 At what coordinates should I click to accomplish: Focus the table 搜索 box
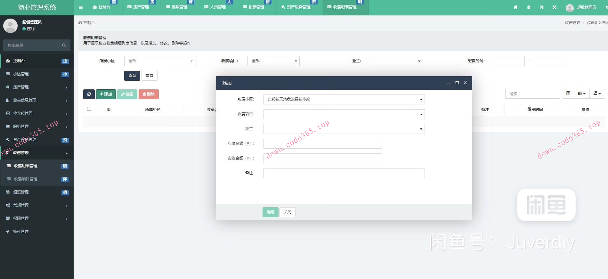pos(533,94)
